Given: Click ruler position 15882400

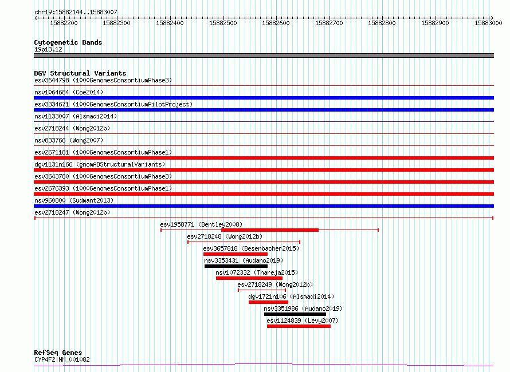Looking at the screenshot, I should coord(170,23).
